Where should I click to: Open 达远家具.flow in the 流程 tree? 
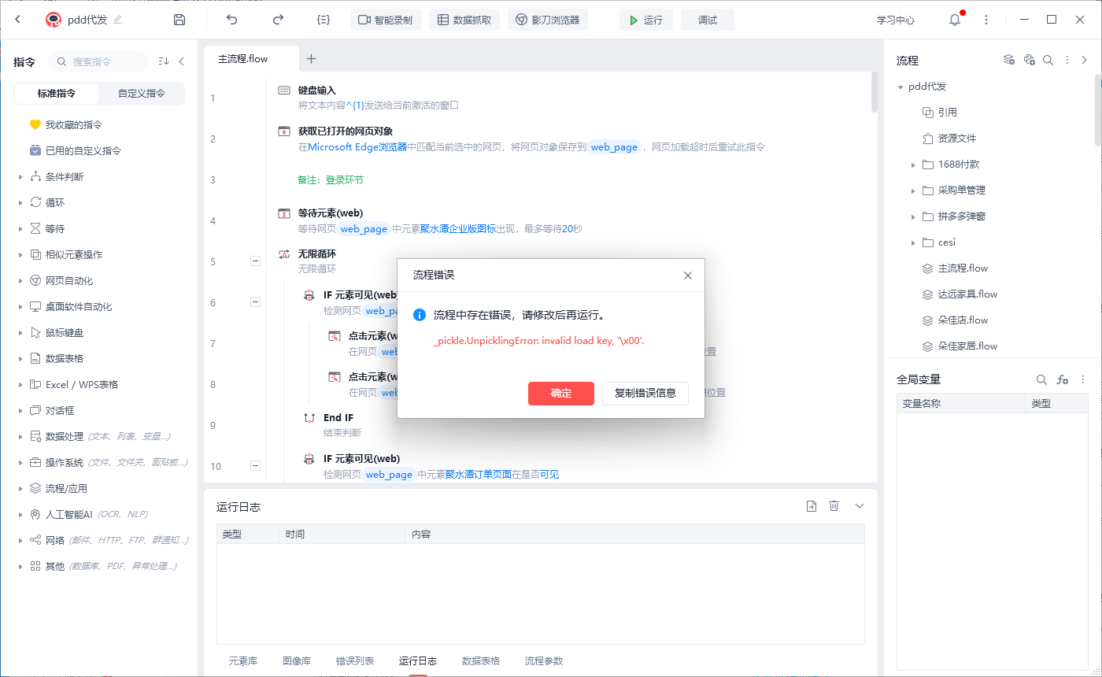coord(967,294)
